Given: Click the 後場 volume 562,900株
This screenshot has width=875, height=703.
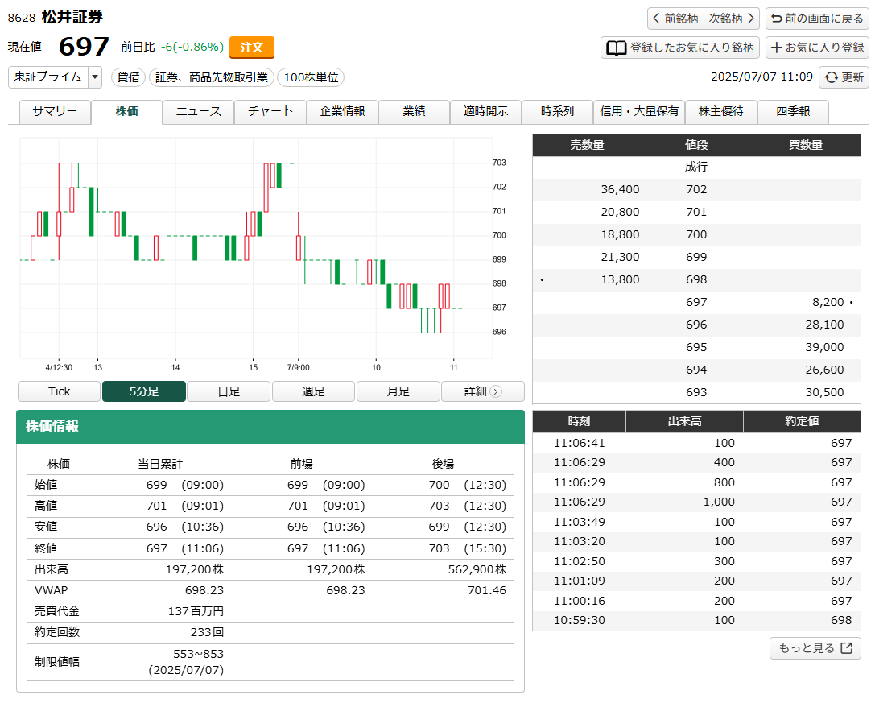Looking at the screenshot, I should tap(477, 569).
